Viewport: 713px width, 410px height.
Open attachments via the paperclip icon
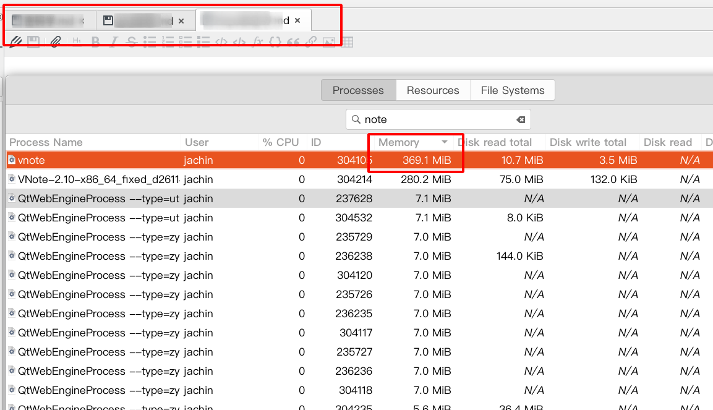[x=56, y=42]
